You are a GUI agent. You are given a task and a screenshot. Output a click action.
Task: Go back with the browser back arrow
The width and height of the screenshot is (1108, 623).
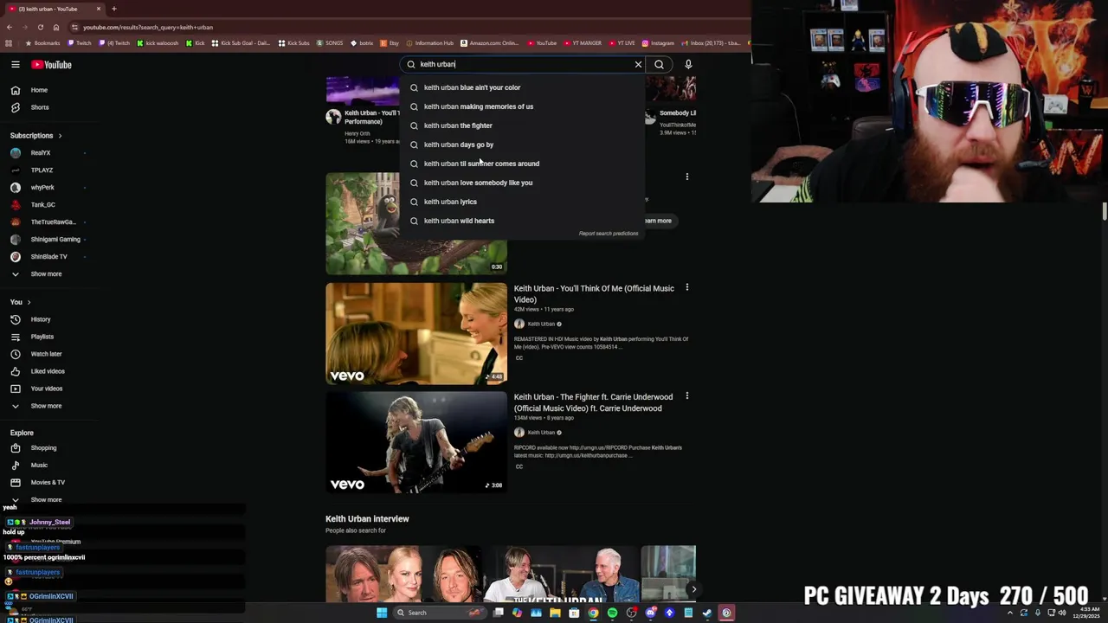click(10, 27)
